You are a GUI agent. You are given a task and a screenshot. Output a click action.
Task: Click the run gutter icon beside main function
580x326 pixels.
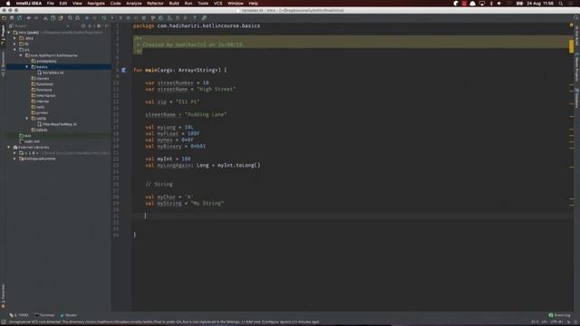click(124, 70)
